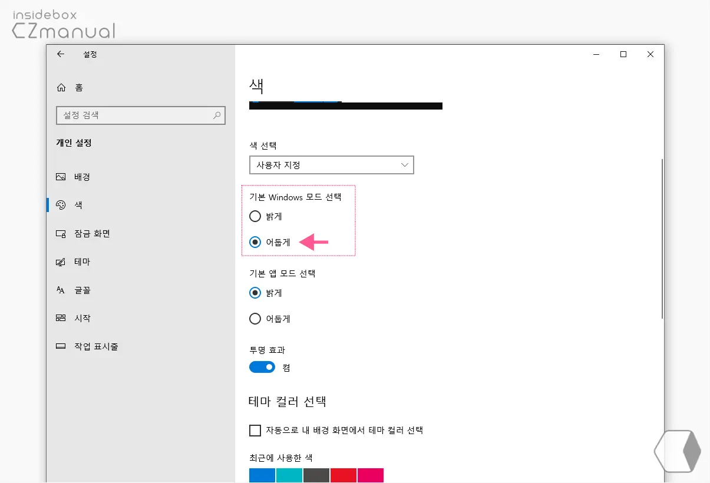The image size is (710, 483).
Task: Open 테마 settings label
Action: tap(82, 262)
